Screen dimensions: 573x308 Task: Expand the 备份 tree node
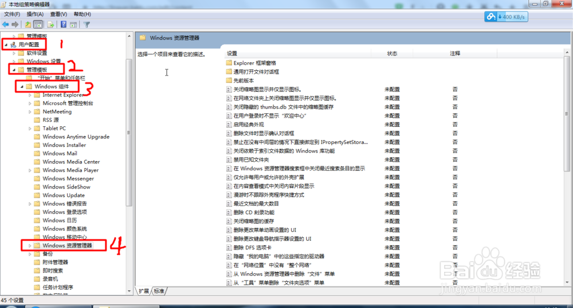tap(30, 254)
